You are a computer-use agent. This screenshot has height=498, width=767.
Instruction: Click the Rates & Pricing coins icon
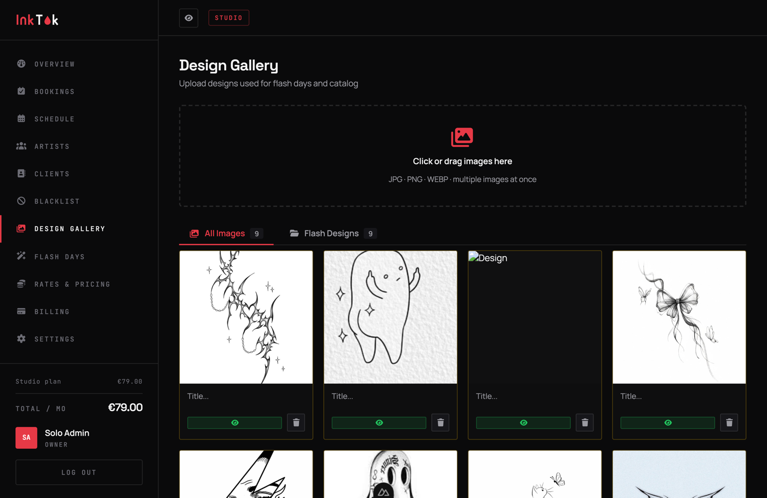21,283
